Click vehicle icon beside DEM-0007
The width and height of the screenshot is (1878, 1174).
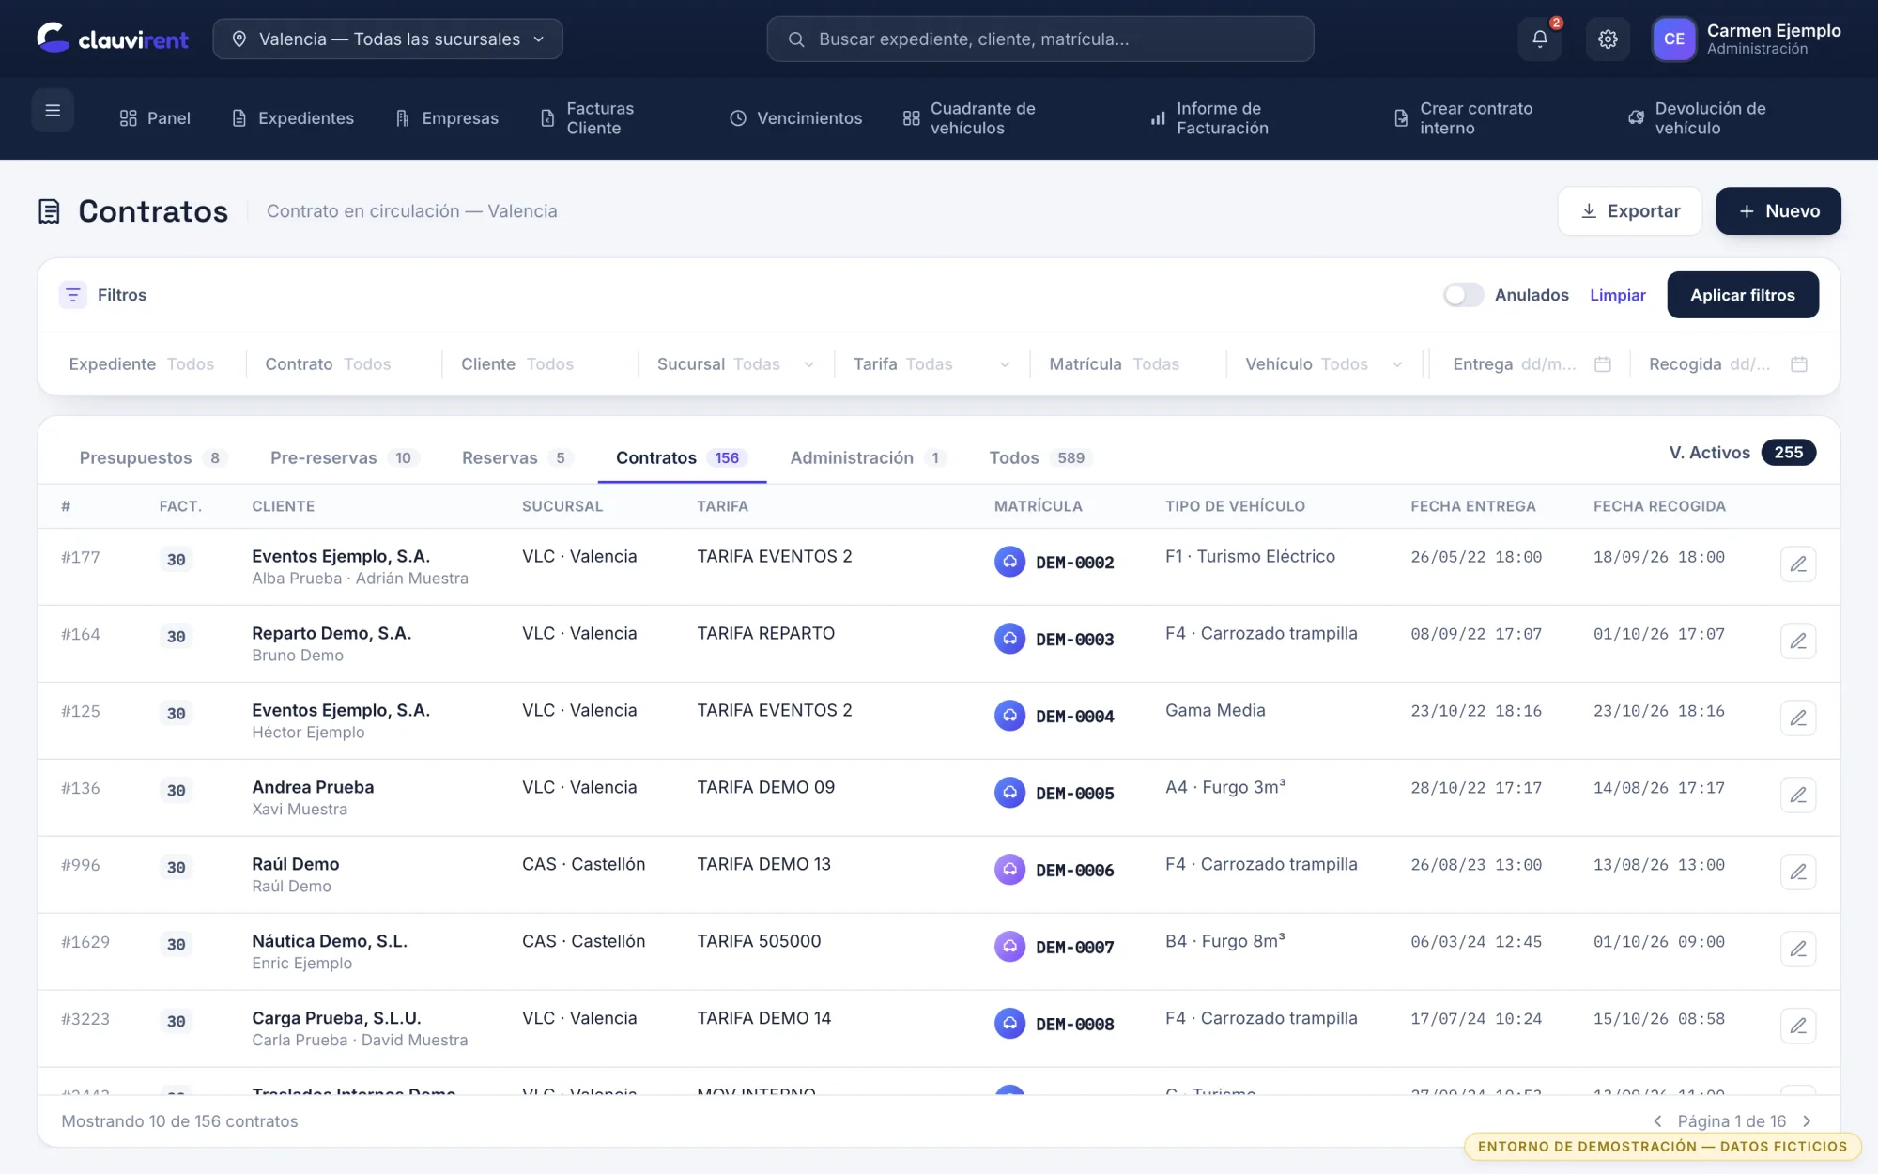[1009, 947]
